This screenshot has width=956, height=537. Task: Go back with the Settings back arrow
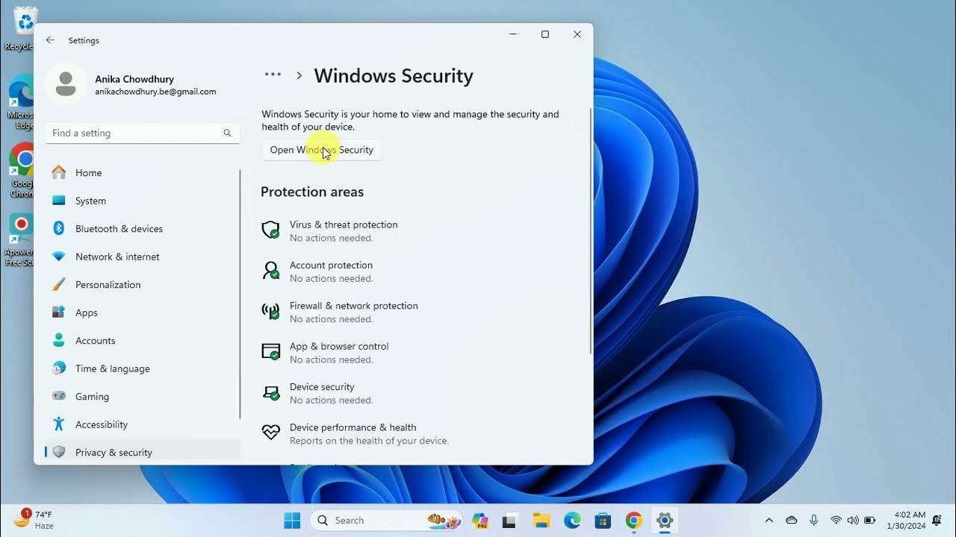pyautogui.click(x=50, y=40)
